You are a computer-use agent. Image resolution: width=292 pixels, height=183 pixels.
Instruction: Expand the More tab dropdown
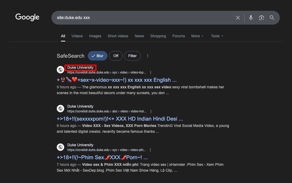point(197,36)
